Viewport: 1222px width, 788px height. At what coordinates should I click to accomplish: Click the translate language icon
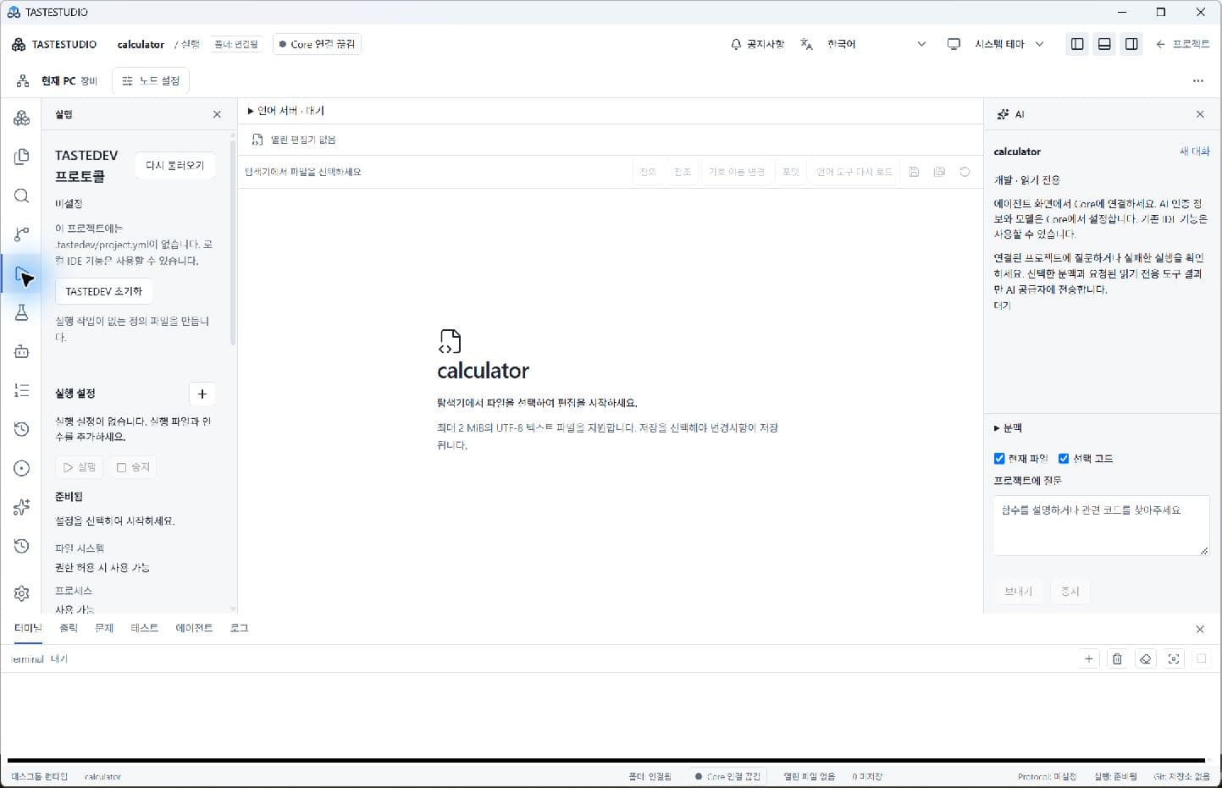pos(806,44)
